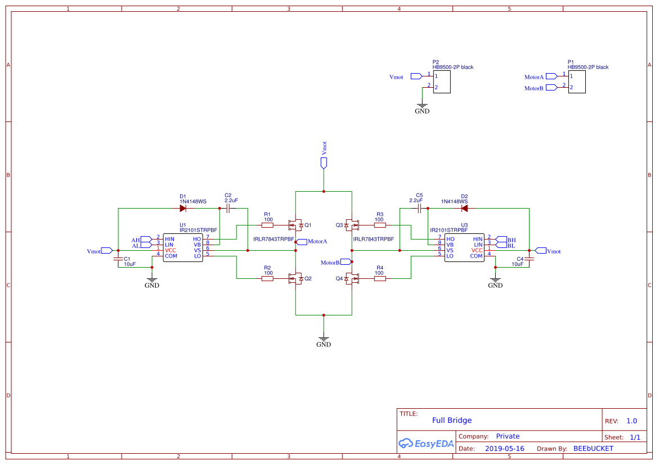Click the Full Bridge title text
The width and height of the screenshot is (659, 465).
pyautogui.click(x=451, y=420)
